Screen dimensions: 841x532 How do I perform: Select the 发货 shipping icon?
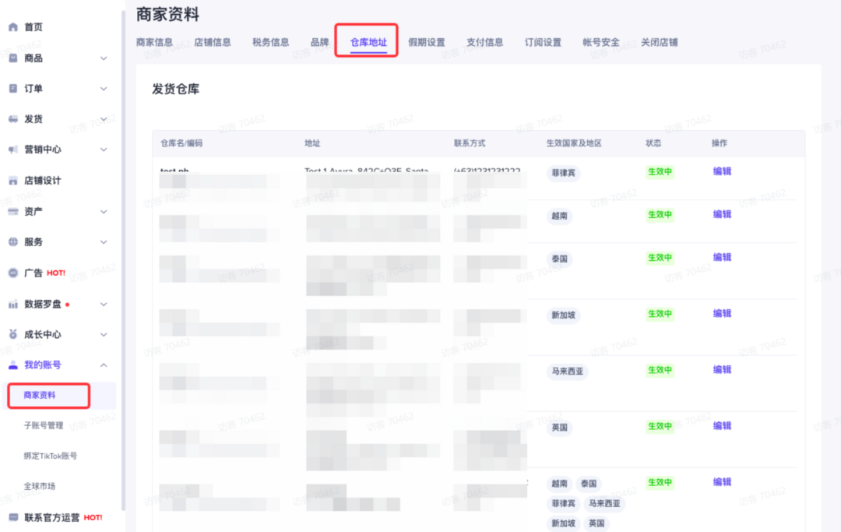pyautogui.click(x=10, y=118)
